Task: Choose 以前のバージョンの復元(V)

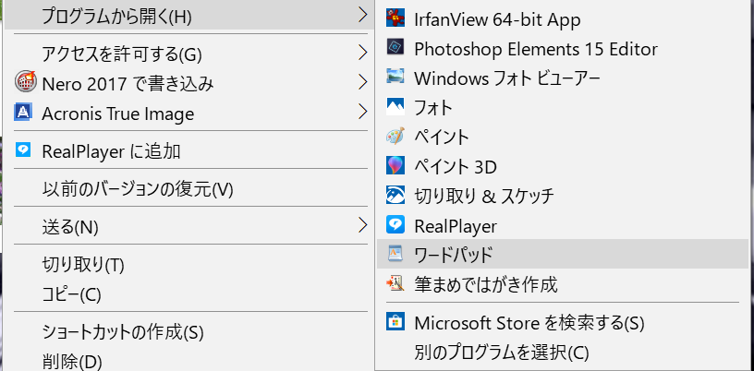Action: coord(189,189)
